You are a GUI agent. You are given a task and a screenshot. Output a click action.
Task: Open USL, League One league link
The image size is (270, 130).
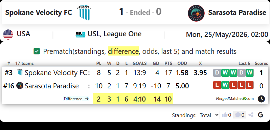(x=114, y=34)
